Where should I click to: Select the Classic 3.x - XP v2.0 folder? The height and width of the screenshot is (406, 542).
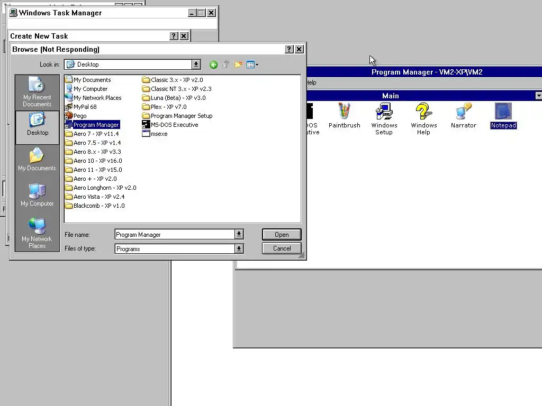point(173,80)
